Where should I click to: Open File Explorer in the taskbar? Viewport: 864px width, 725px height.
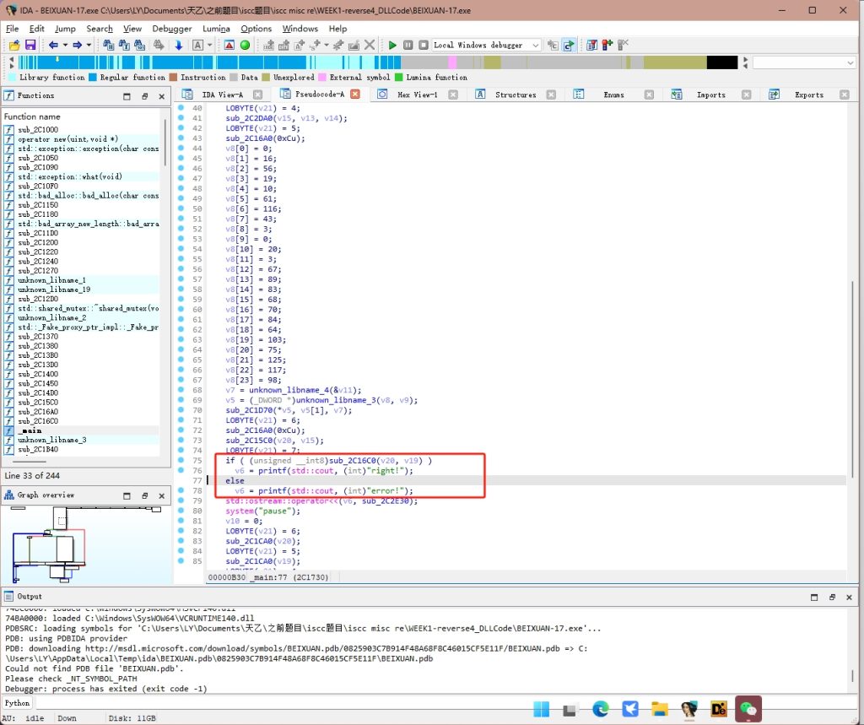pyautogui.click(x=659, y=710)
